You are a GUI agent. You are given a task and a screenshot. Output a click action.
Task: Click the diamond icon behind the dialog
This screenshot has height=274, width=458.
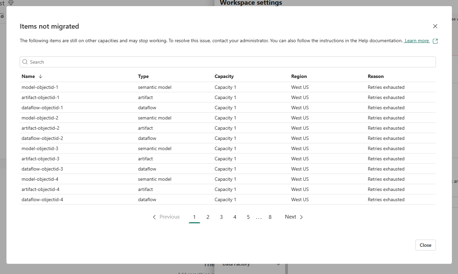click(x=11, y=3)
